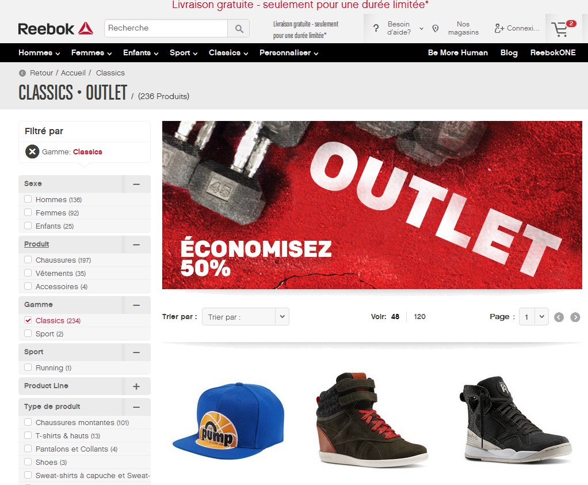Click the store locator pin icon
The height and width of the screenshot is (485, 588).
point(436,29)
